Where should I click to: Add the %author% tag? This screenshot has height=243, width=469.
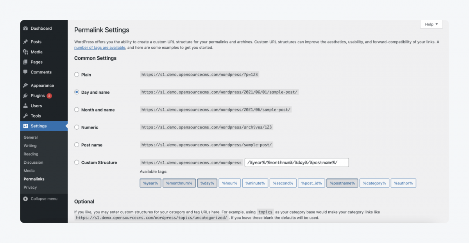[403, 183]
